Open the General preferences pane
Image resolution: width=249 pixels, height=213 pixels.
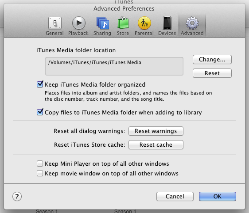point(55,26)
